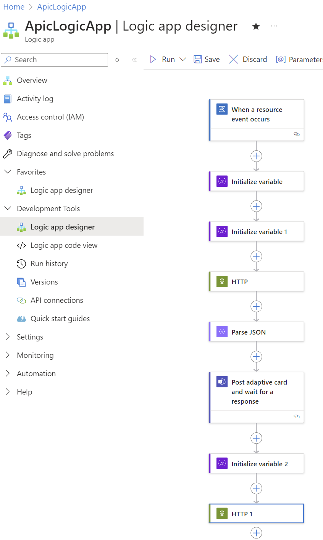Open the Run dropdown arrow
This screenshot has height=540, width=323.
[x=183, y=59]
